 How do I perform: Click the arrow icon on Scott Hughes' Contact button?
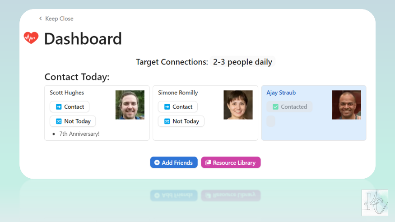(x=59, y=107)
